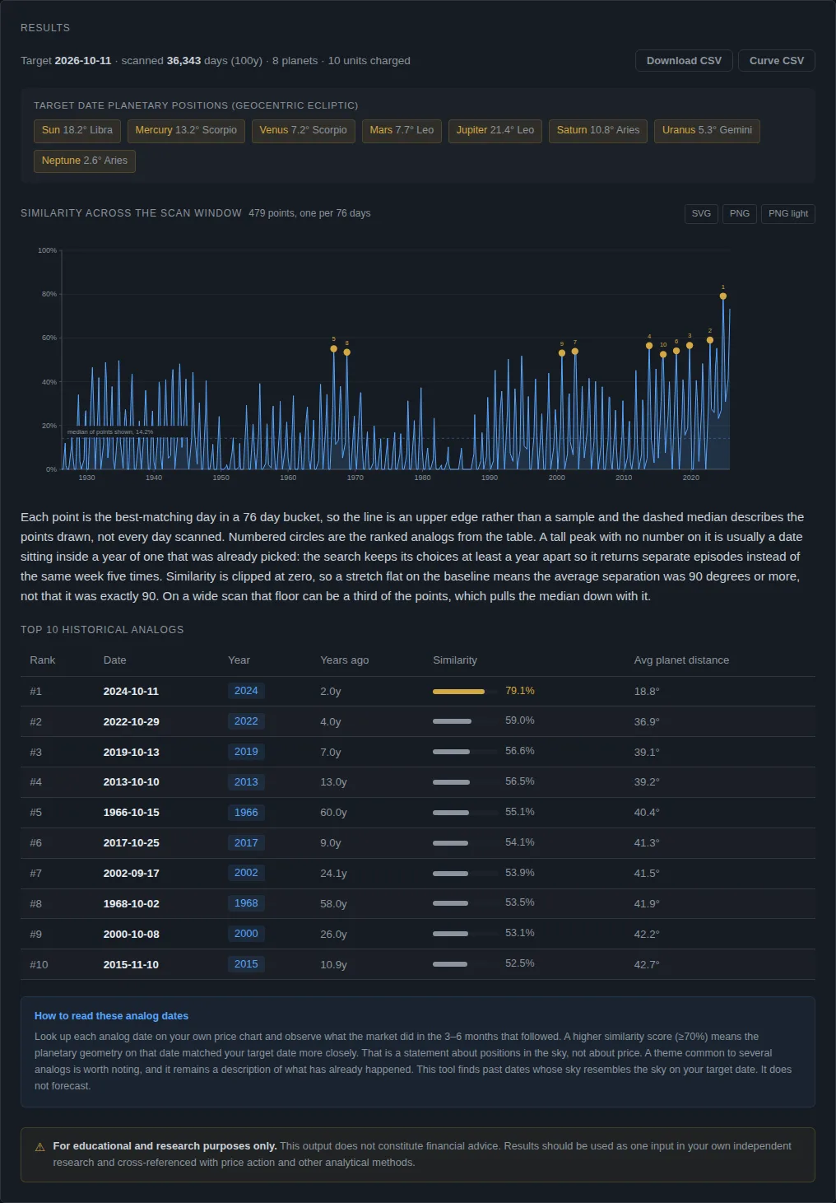Select the 2015 year badge
This screenshot has height=1203, width=836.
[x=246, y=964]
